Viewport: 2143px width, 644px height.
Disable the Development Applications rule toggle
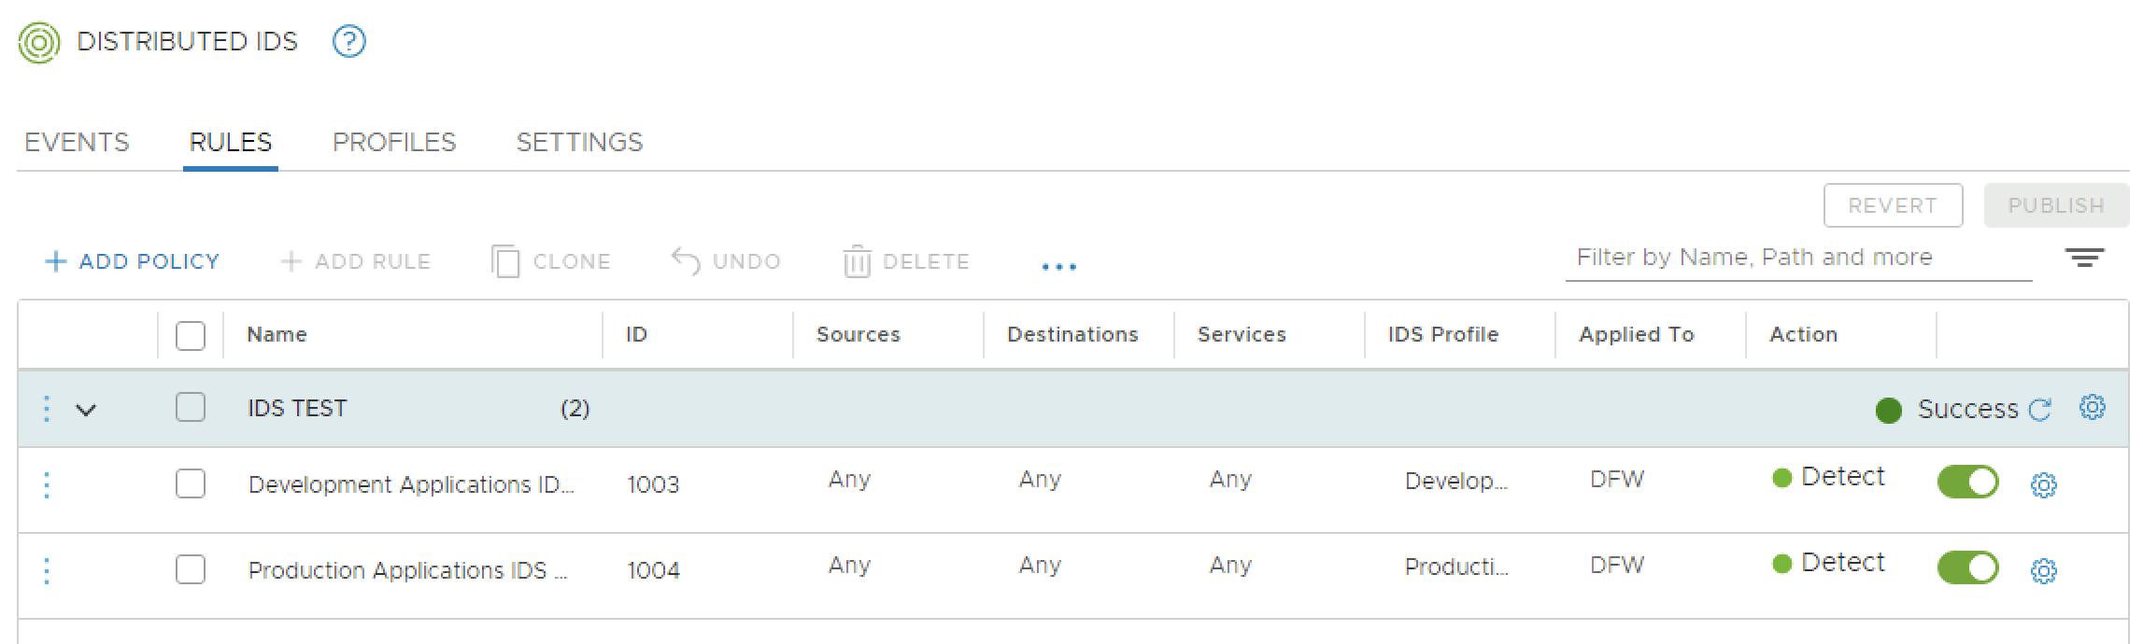tap(1967, 483)
